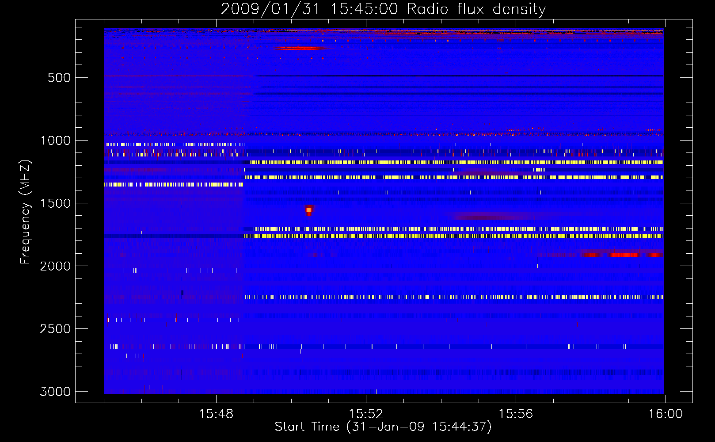Click the 3000 frequency tick label
Screen dimensions: 715x442
click(55, 392)
